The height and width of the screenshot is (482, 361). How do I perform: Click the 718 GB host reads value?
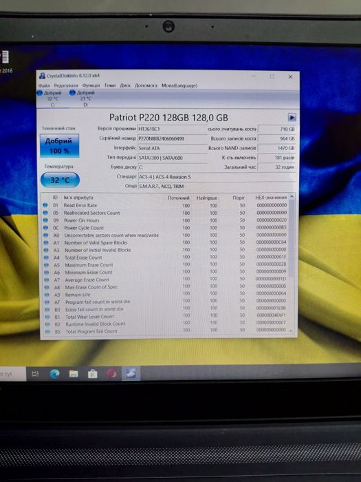[x=277, y=129]
